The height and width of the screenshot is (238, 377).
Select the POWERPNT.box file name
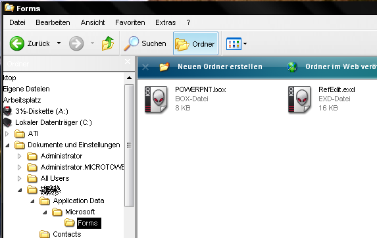(201, 89)
